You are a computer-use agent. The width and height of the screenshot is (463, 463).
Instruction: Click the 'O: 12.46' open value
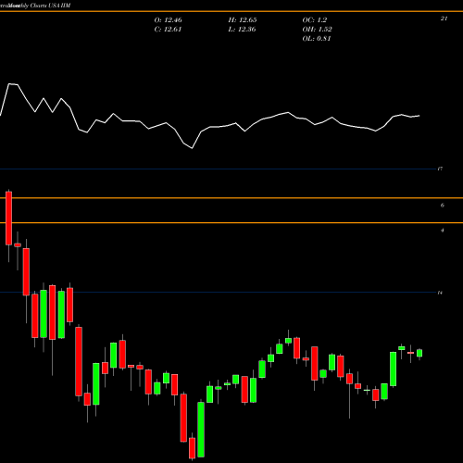click(x=168, y=20)
